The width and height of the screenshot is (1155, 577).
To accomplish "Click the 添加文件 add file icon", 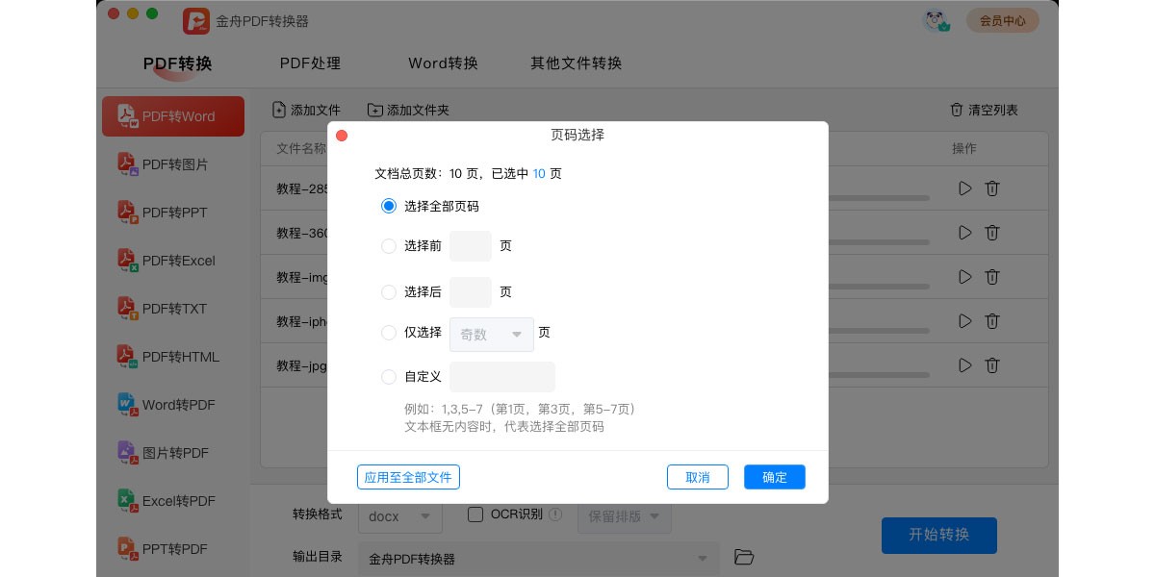I will (279, 110).
